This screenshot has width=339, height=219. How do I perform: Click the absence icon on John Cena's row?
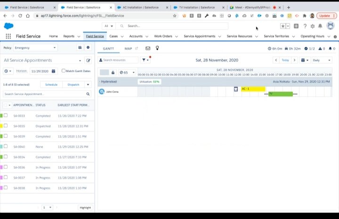coord(236,89)
